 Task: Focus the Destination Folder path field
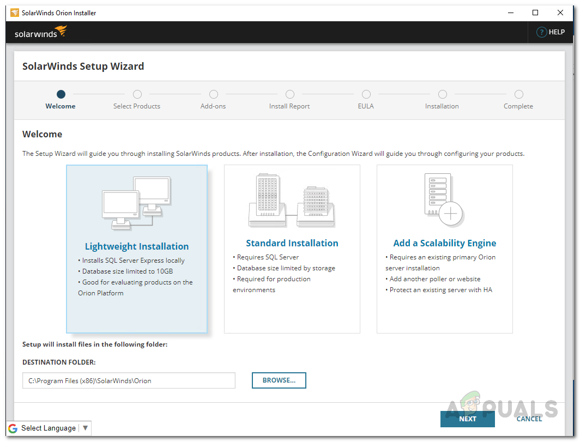(129, 380)
